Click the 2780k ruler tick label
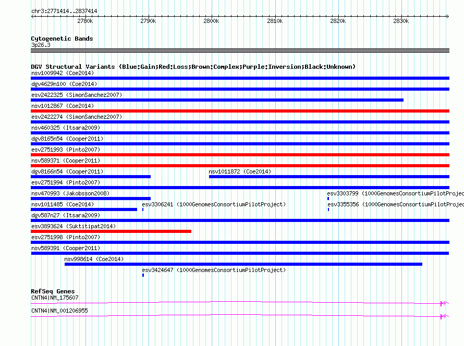 coord(85,21)
